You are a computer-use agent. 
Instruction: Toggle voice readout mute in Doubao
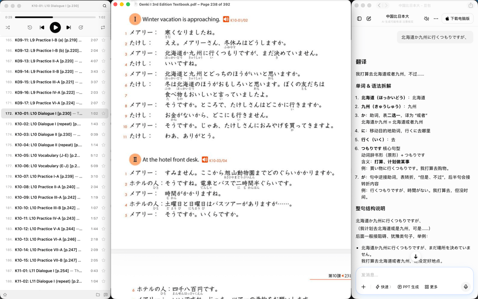pyautogui.click(x=427, y=19)
